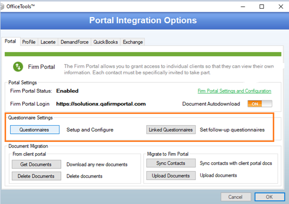Screen dimensions: 289x204
Task: Open the Lacerte tab
Action: pos(48,42)
